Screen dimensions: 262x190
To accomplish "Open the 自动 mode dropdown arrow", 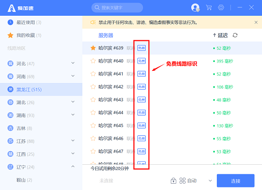I will [x=210, y=181].
